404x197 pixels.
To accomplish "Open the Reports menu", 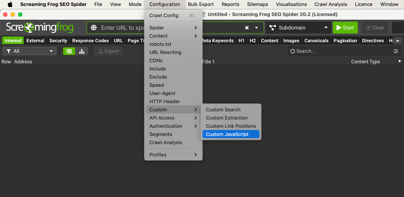I will (x=230, y=4).
